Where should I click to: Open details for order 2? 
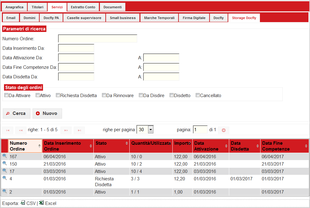(x=5, y=191)
